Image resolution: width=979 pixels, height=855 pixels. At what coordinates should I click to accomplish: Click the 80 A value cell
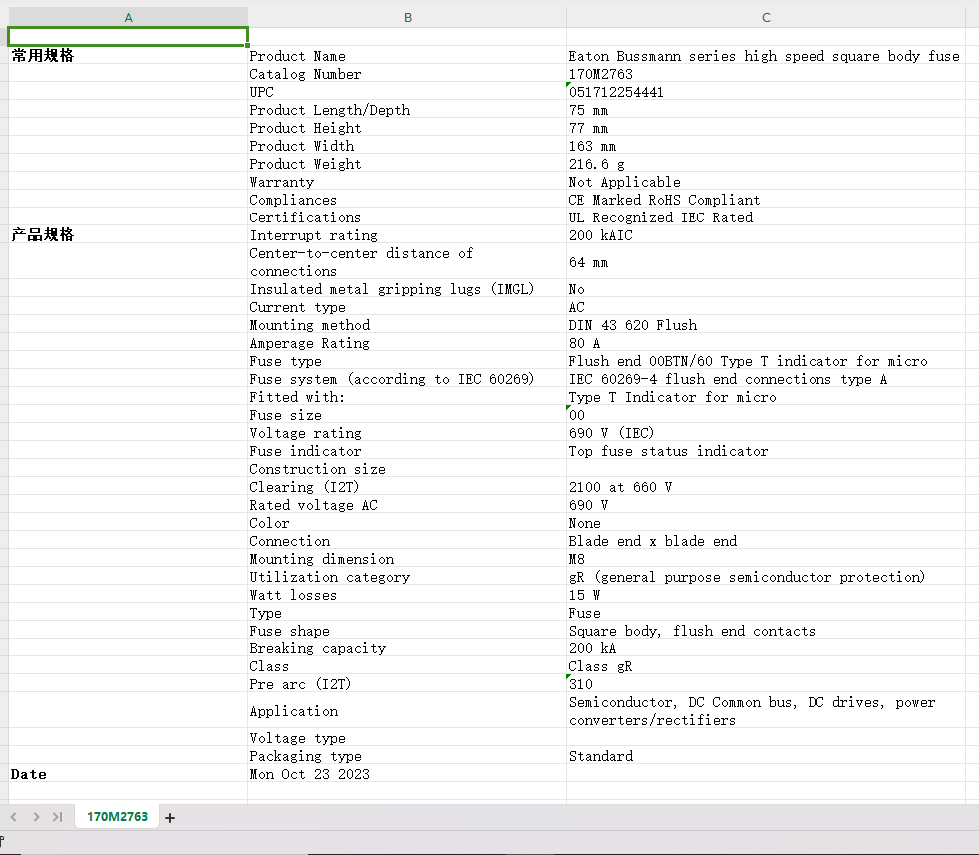pos(766,343)
